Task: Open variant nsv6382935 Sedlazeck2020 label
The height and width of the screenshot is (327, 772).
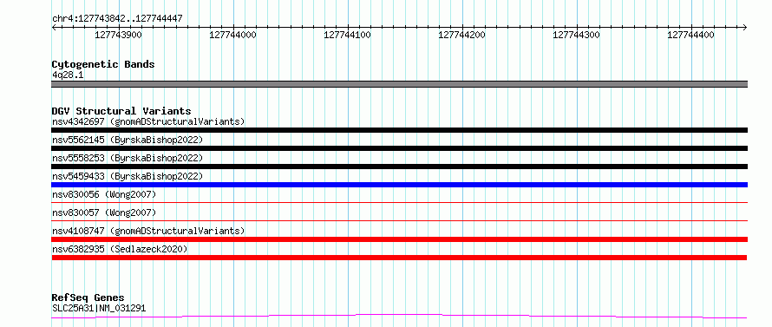Action: (x=120, y=249)
